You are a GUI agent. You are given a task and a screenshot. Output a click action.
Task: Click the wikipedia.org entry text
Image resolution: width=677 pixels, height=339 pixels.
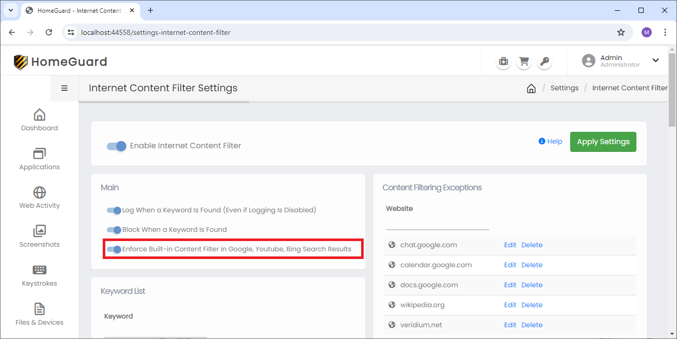point(422,305)
